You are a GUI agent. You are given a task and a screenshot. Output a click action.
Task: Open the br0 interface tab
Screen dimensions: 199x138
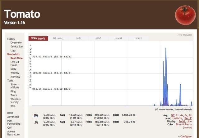(x=78, y=38)
